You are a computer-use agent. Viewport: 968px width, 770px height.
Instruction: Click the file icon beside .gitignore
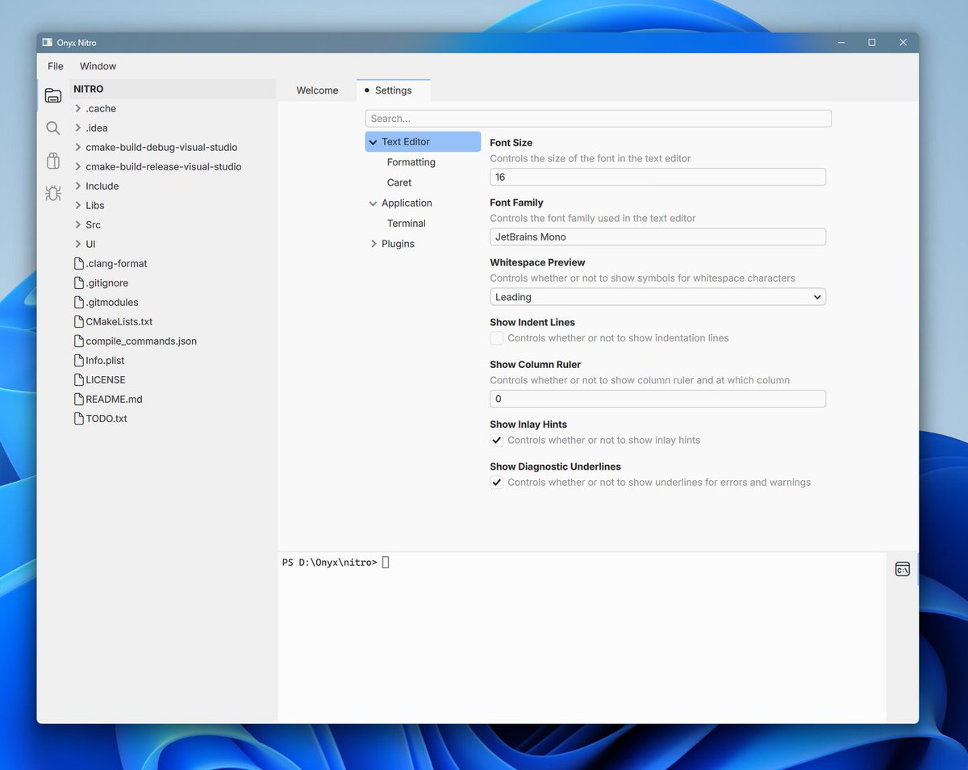pyautogui.click(x=77, y=282)
